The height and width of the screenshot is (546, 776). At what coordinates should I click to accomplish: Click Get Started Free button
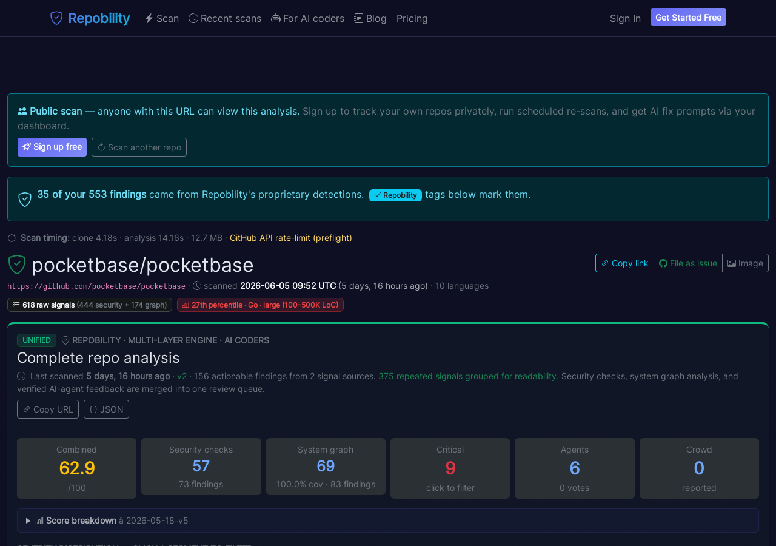click(688, 18)
